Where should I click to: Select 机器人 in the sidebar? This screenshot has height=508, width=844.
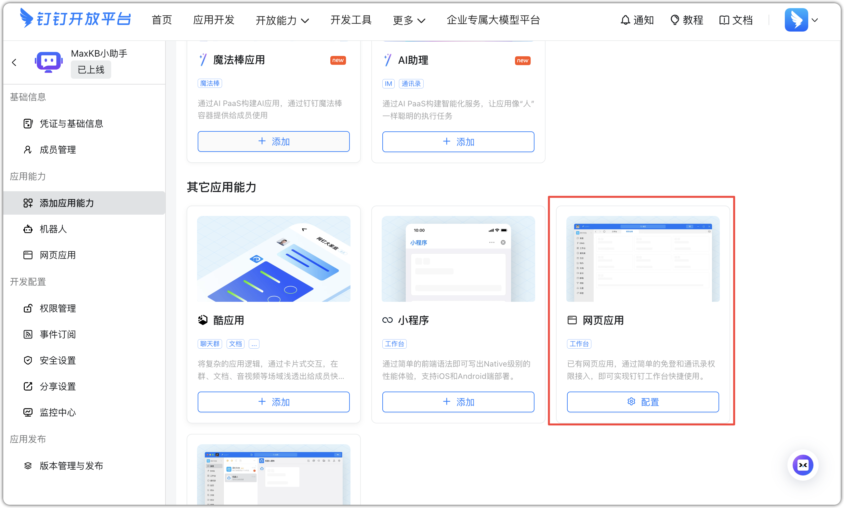pyautogui.click(x=53, y=229)
